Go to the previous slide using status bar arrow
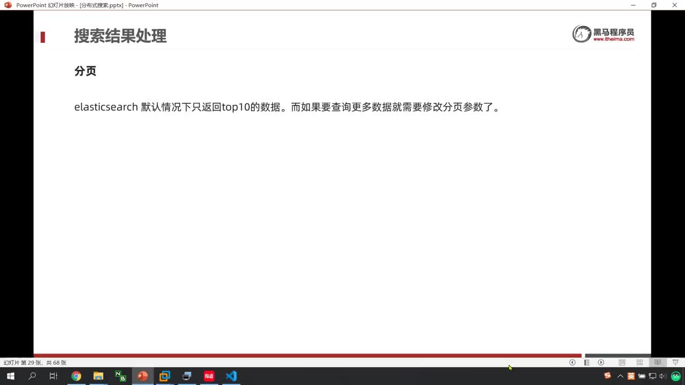 pos(572,363)
